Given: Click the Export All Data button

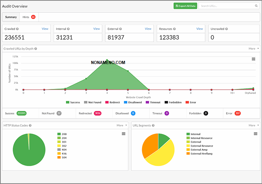Looking at the screenshot, I should pyautogui.click(x=185, y=6).
